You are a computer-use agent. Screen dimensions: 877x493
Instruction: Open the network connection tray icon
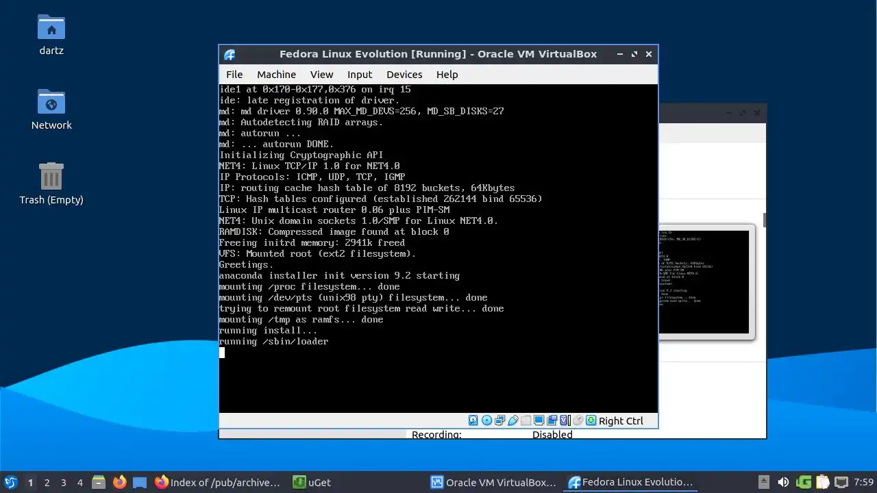point(841,482)
